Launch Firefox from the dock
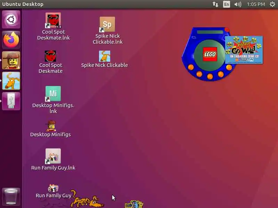Image resolution: width=278 pixels, height=208 pixels. (x=11, y=40)
